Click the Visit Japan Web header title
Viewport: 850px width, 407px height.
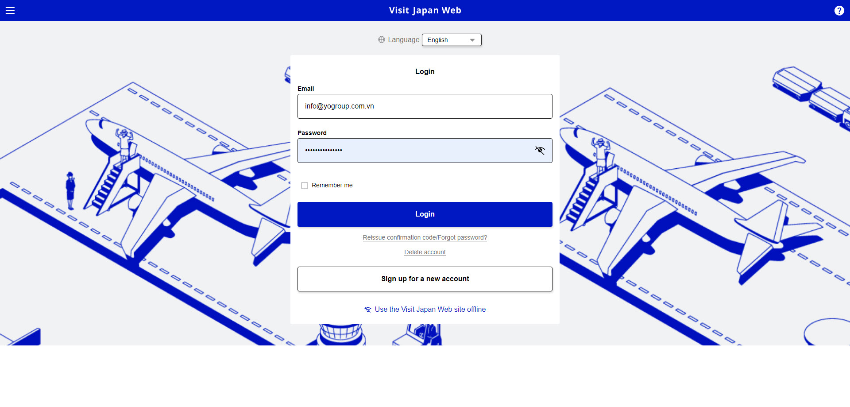point(425,11)
